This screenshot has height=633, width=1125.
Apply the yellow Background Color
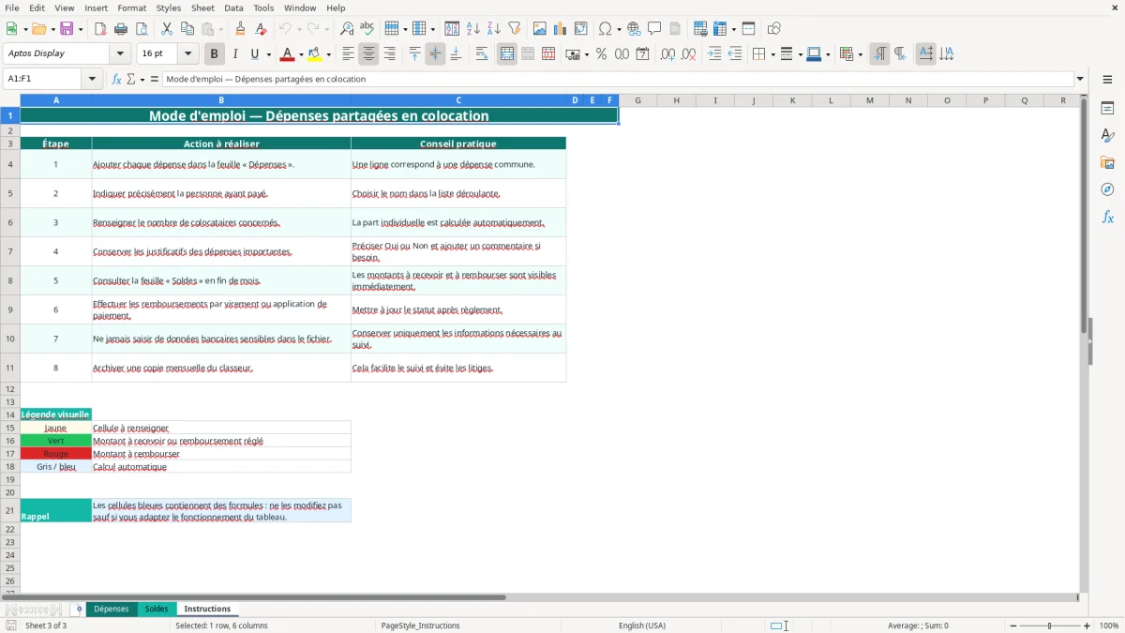click(x=314, y=53)
